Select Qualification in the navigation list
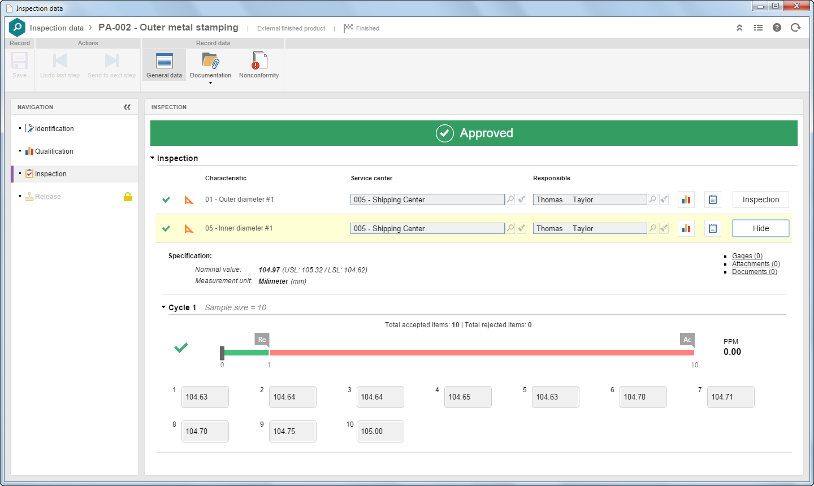814x486 pixels. point(54,151)
